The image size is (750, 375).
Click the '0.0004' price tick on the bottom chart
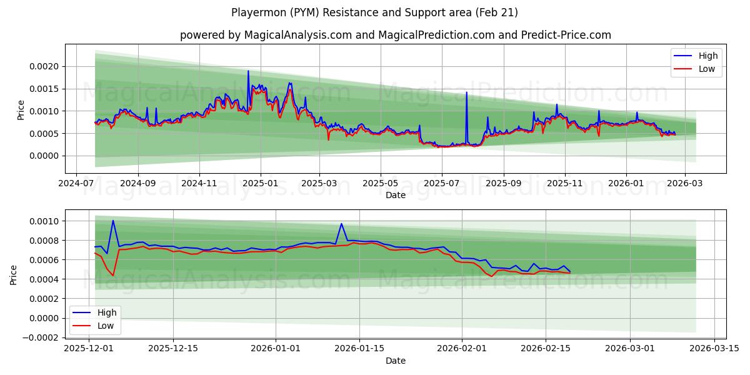click(45, 279)
